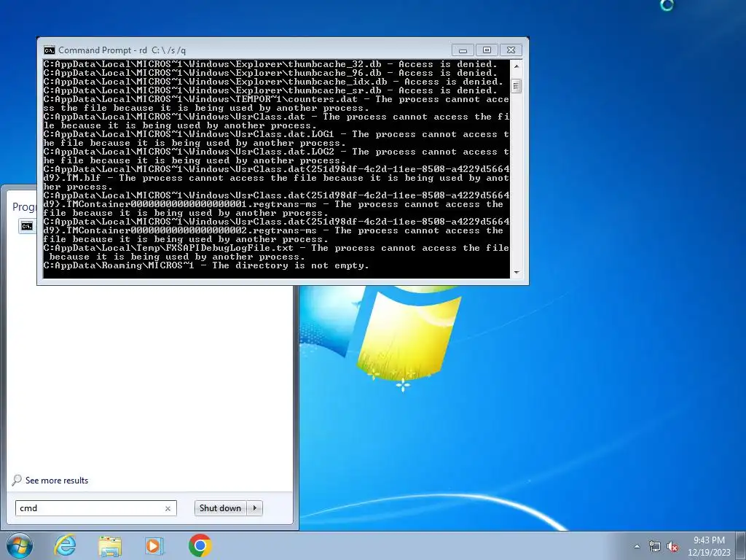Click the 'The directory is not empty' line
The width and height of the screenshot is (746, 560).
coord(206,265)
